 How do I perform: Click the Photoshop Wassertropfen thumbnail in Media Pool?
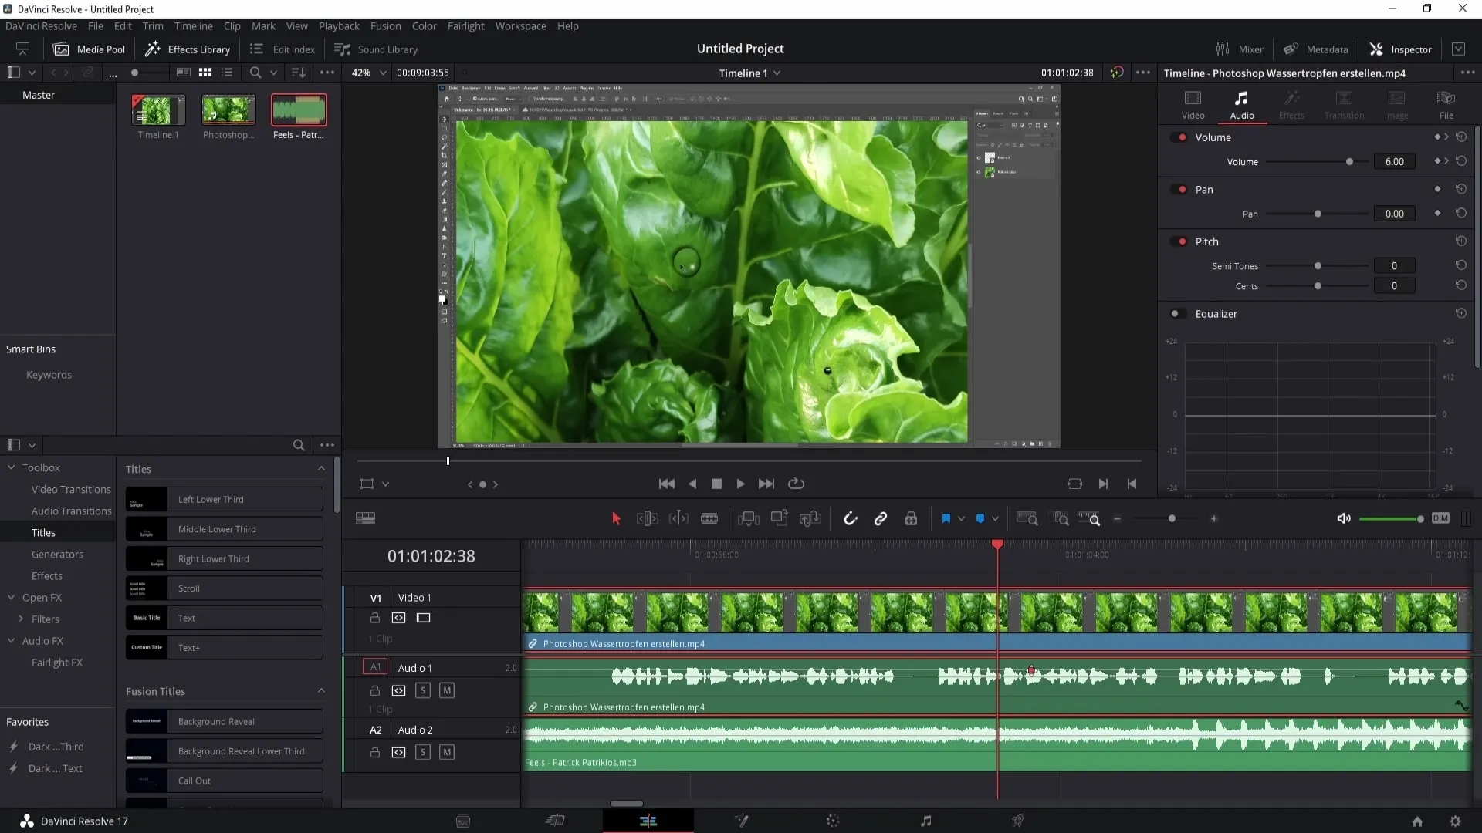(x=227, y=110)
